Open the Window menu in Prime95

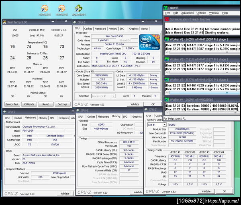[x=214, y=13]
